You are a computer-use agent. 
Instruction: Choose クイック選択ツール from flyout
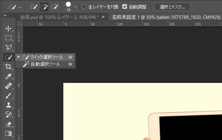tap(45, 57)
